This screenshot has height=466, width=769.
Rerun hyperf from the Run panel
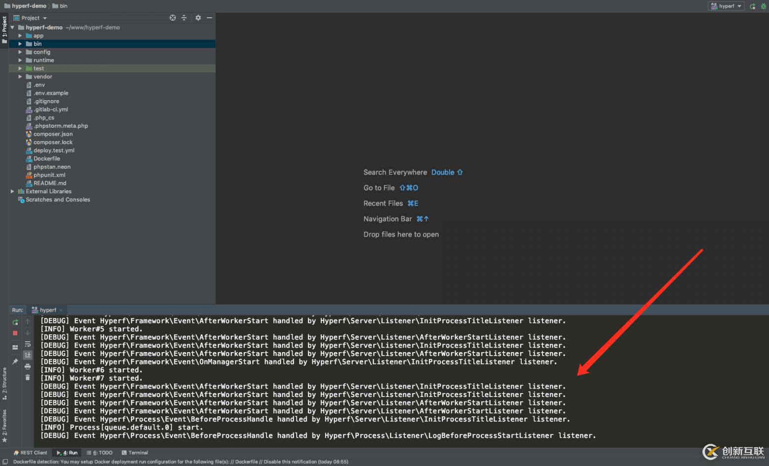point(15,322)
